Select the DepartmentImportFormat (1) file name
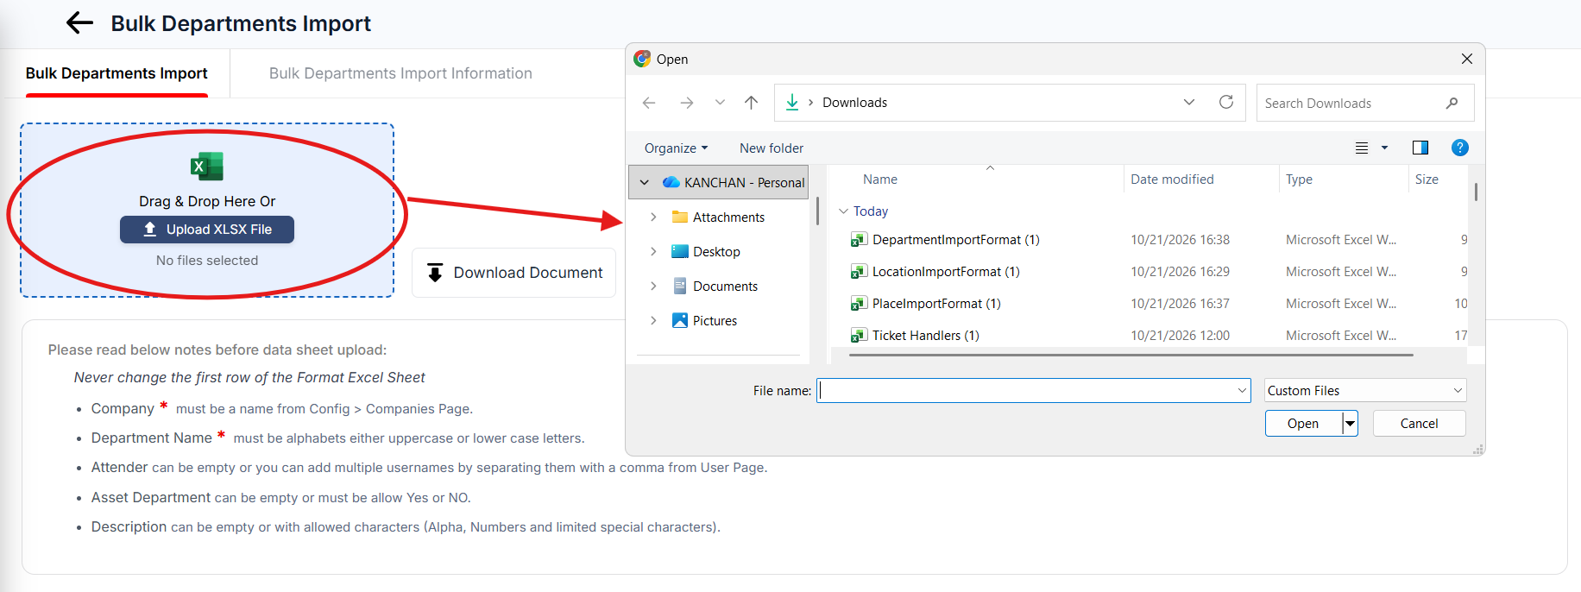 (x=956, y=240)
